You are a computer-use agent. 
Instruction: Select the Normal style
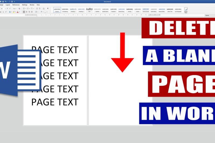(57, 10)
